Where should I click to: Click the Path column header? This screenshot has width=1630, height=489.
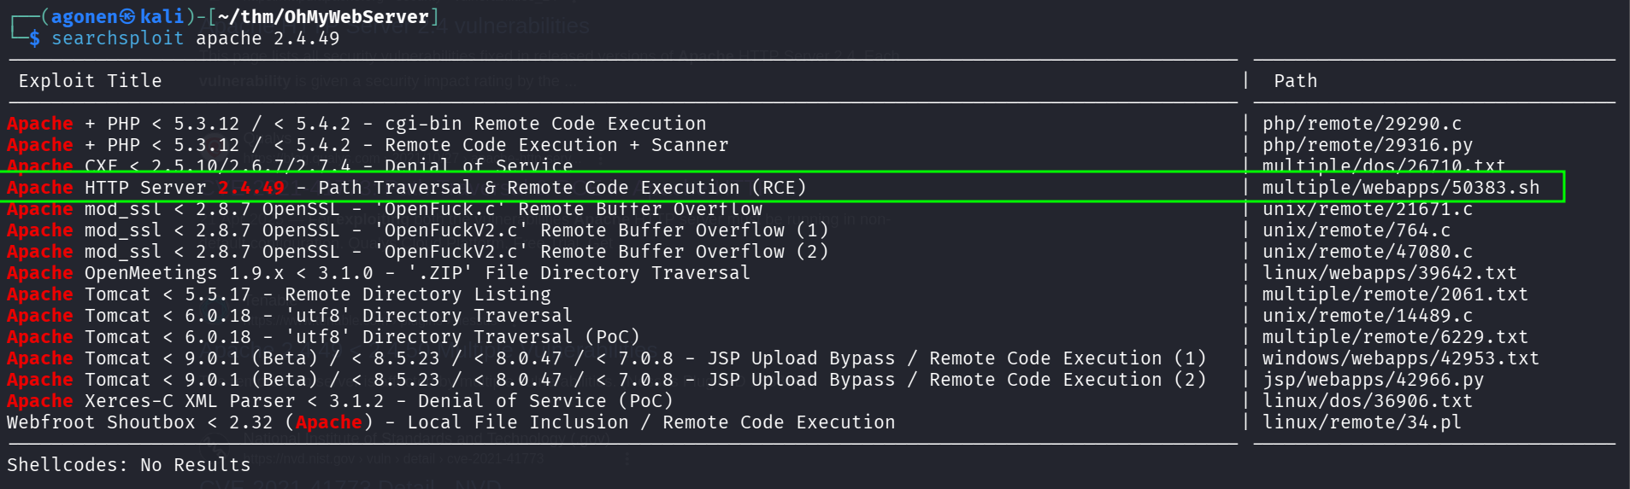[x=1295, y=81]
